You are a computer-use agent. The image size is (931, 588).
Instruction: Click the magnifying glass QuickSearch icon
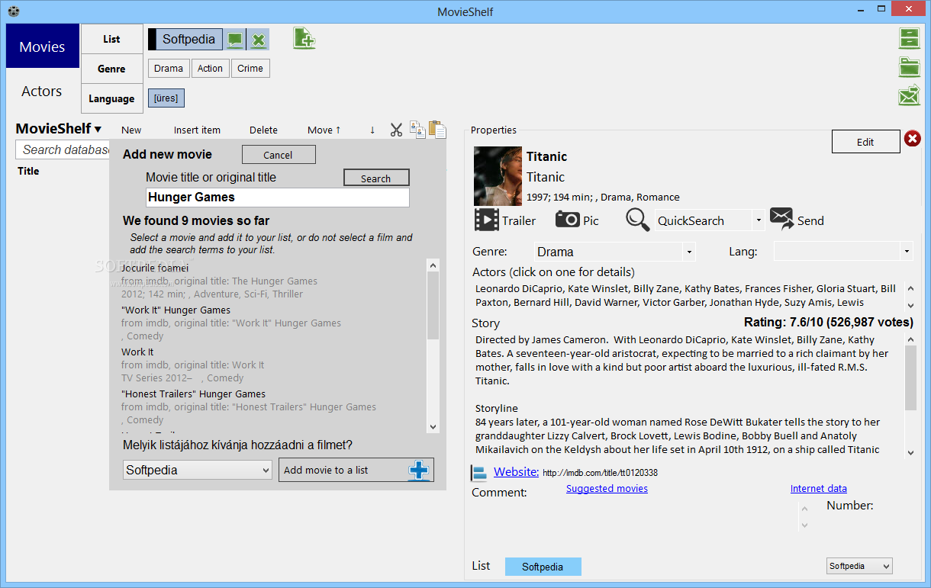pyautogui.click(x=638, y=220)
